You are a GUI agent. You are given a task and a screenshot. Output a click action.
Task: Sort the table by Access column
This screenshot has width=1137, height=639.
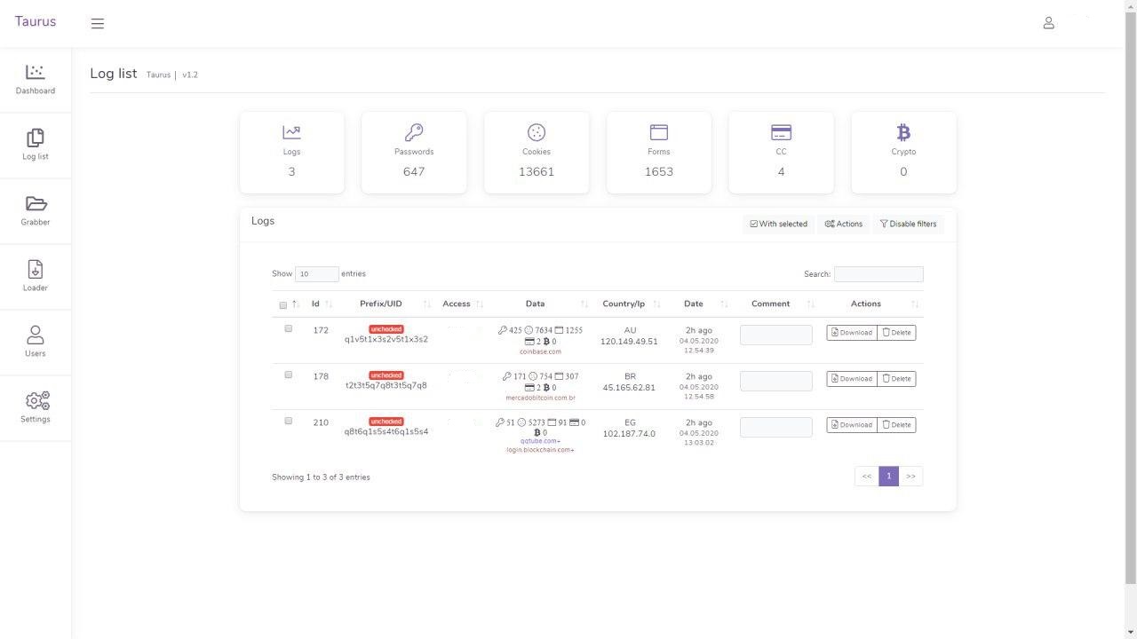click(x=462, y=304)
